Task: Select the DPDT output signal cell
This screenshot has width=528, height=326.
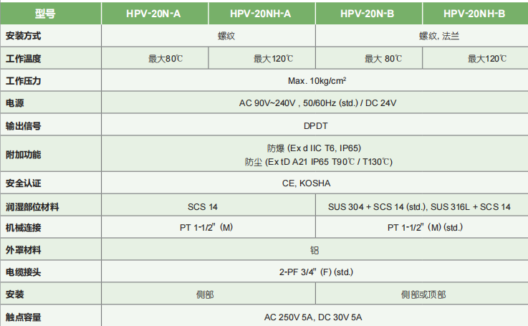Action: [315, 125]
